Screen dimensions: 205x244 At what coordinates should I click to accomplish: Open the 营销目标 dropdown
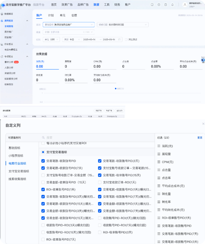point(69,25)
